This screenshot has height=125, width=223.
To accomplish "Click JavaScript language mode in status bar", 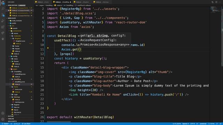I will click(x=203, y=124).
